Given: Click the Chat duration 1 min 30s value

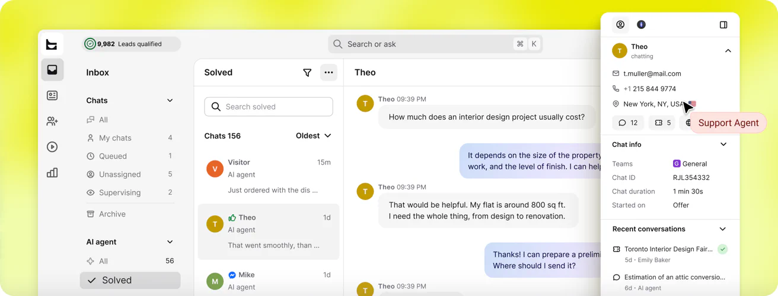Looking at the screenshot, I should pos(688,192).
